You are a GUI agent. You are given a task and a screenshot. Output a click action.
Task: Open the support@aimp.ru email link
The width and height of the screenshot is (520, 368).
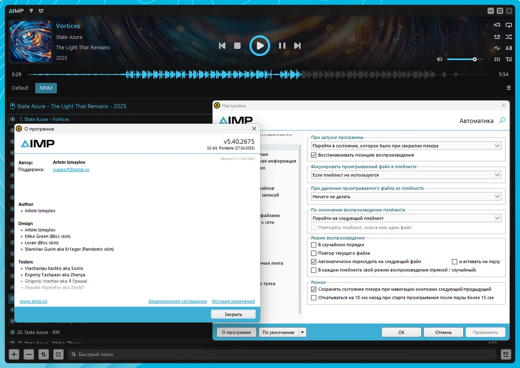point(71,169)
